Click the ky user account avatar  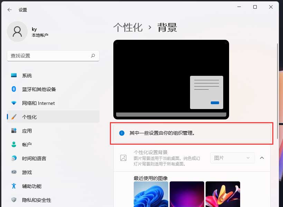17,32
